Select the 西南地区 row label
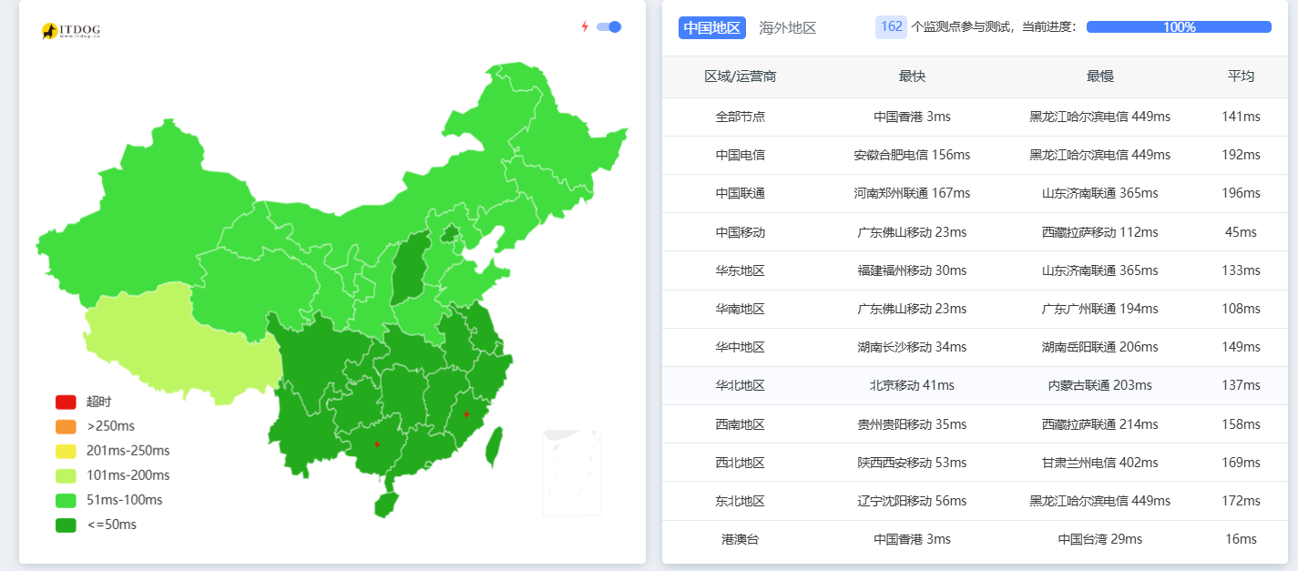Screen dimensions: 1298x571 point(741,424)
